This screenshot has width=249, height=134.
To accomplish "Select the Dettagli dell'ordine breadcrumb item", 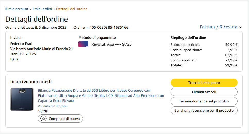I will [72, 9].
